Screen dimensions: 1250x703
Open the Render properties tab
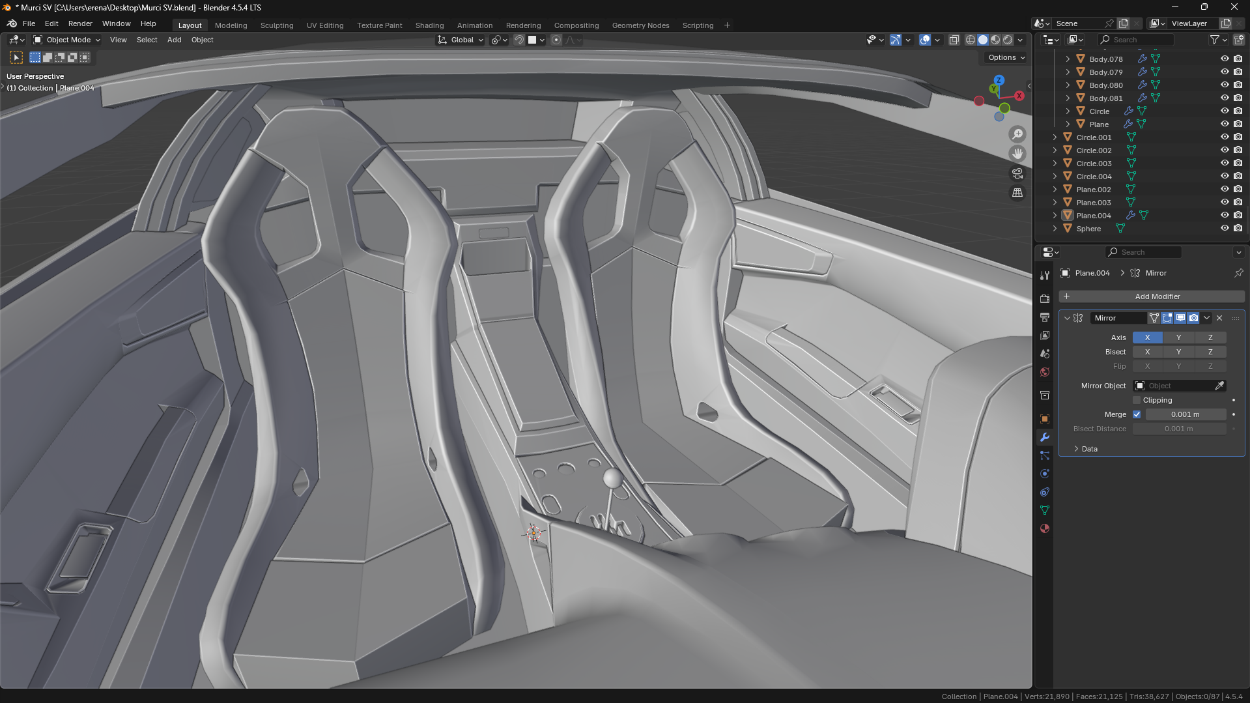[x=1045, y=298]
